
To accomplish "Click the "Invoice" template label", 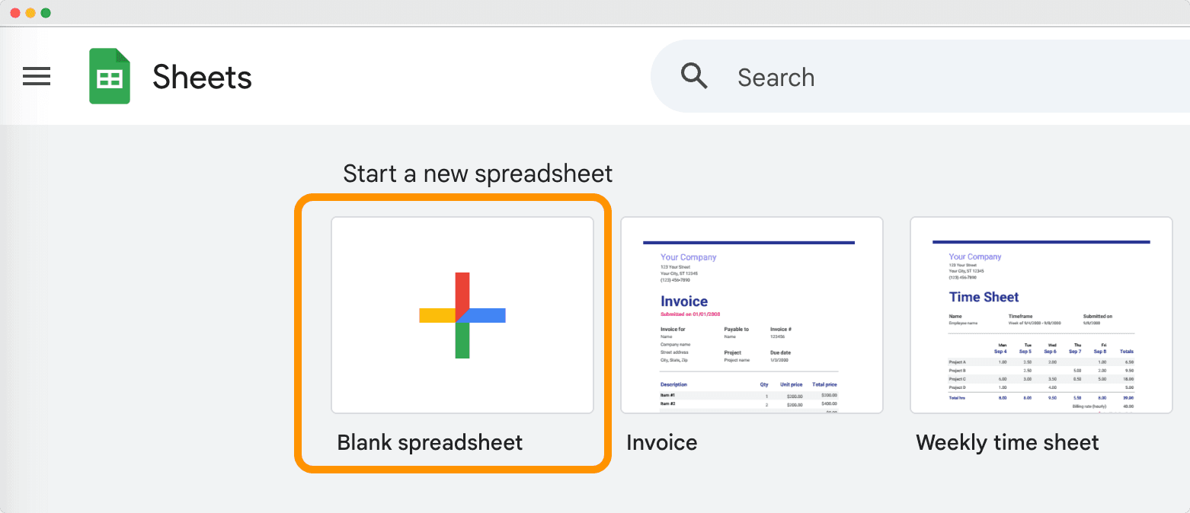I will 661,442.
